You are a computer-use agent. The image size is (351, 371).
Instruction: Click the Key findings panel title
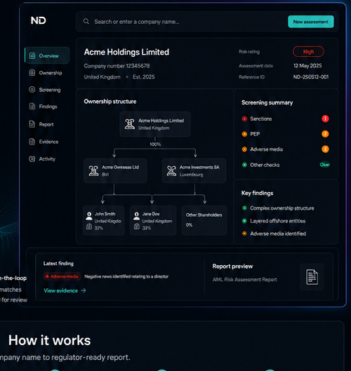(257, 193)
